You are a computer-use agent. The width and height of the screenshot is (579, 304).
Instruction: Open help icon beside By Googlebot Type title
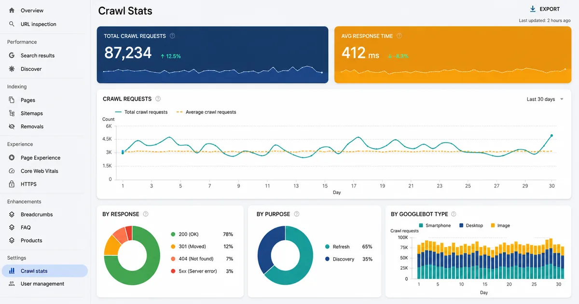pos(454,214)
